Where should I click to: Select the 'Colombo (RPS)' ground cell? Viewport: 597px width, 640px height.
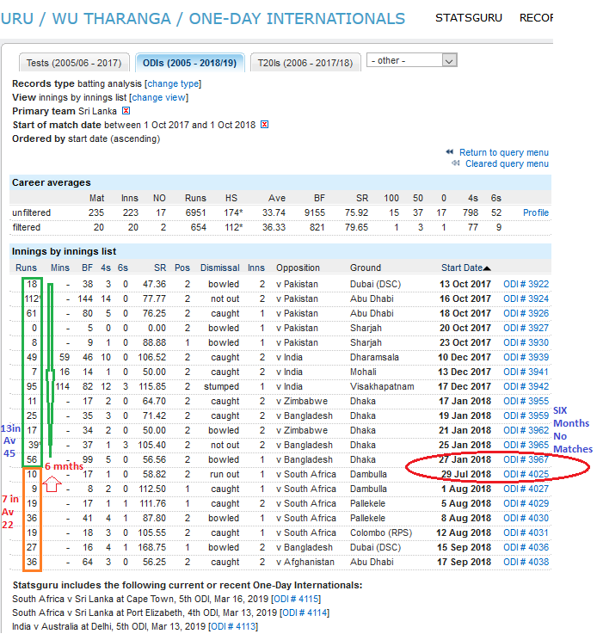click(381, 532)
